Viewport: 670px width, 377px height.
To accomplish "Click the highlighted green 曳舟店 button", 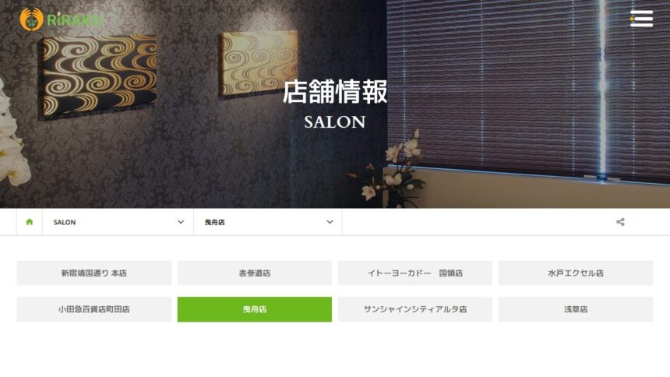I will (255, 309).
